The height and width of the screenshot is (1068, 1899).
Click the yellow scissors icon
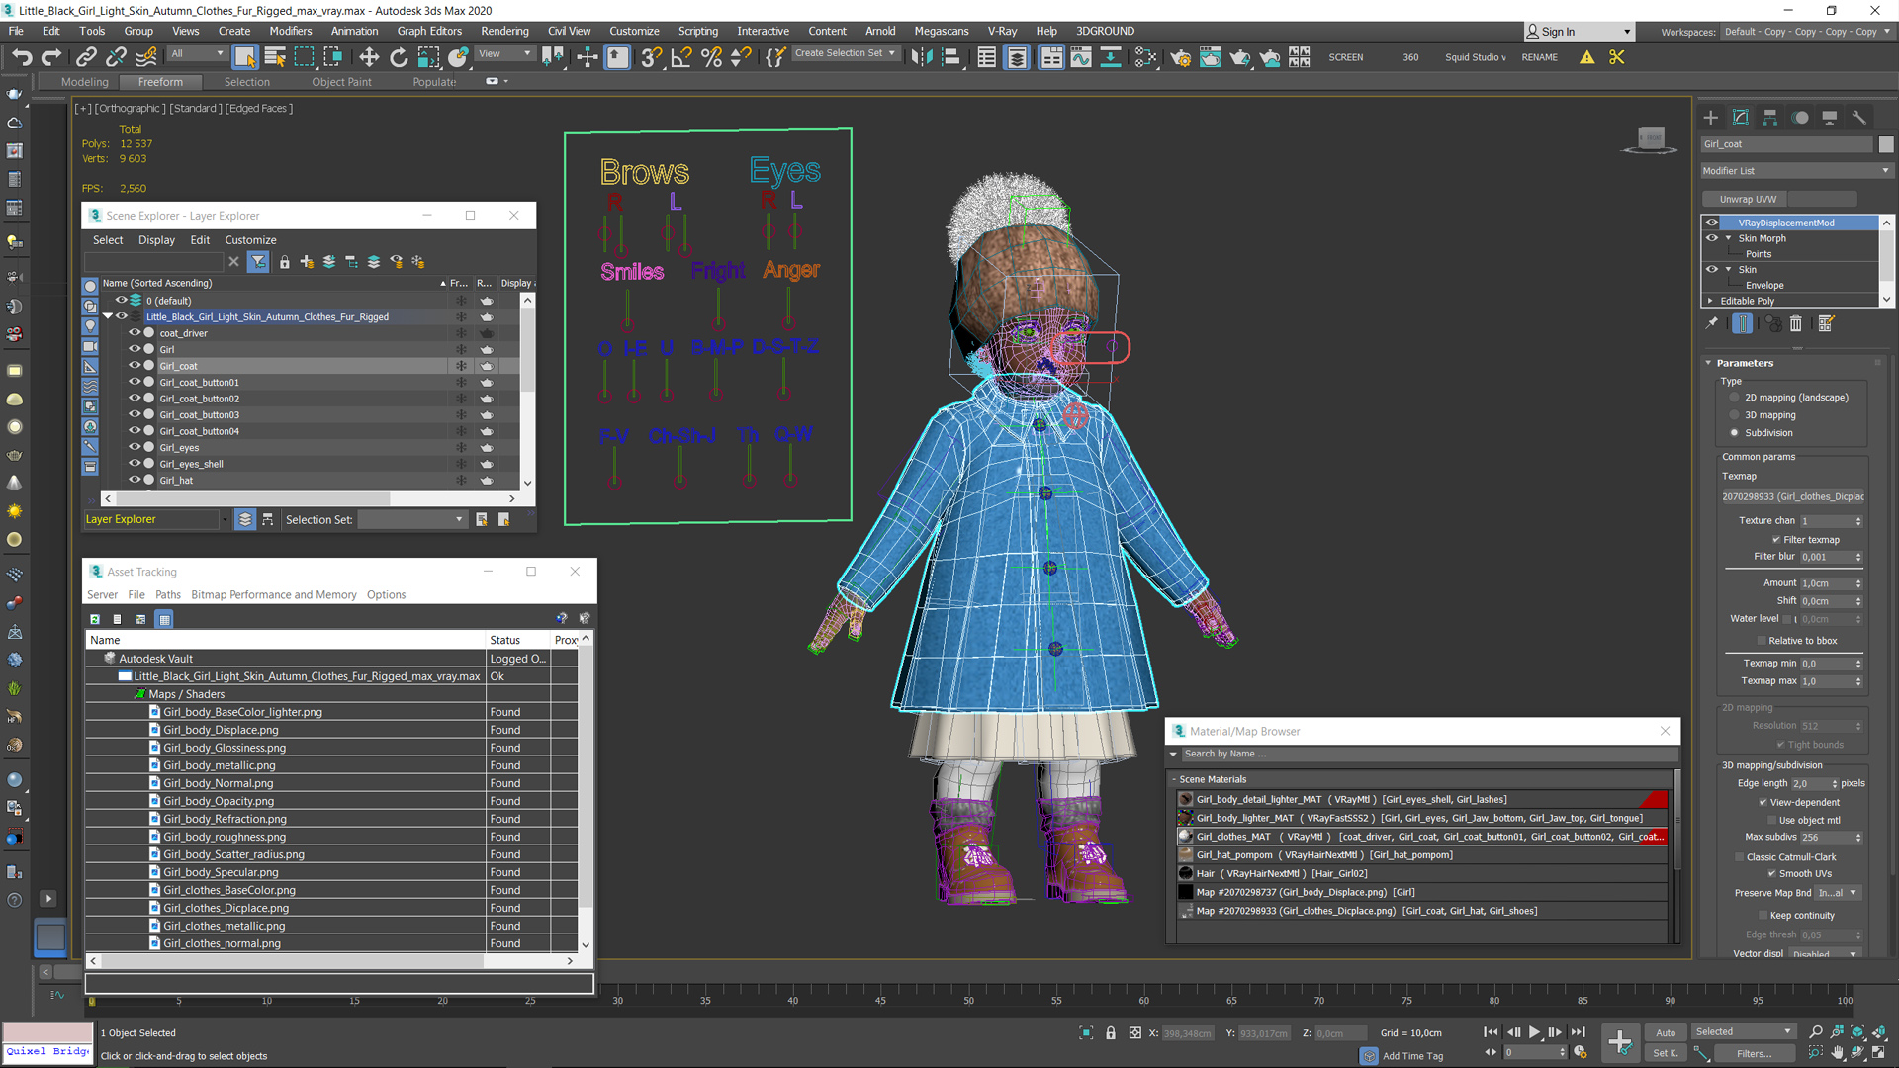point(1617,57)
